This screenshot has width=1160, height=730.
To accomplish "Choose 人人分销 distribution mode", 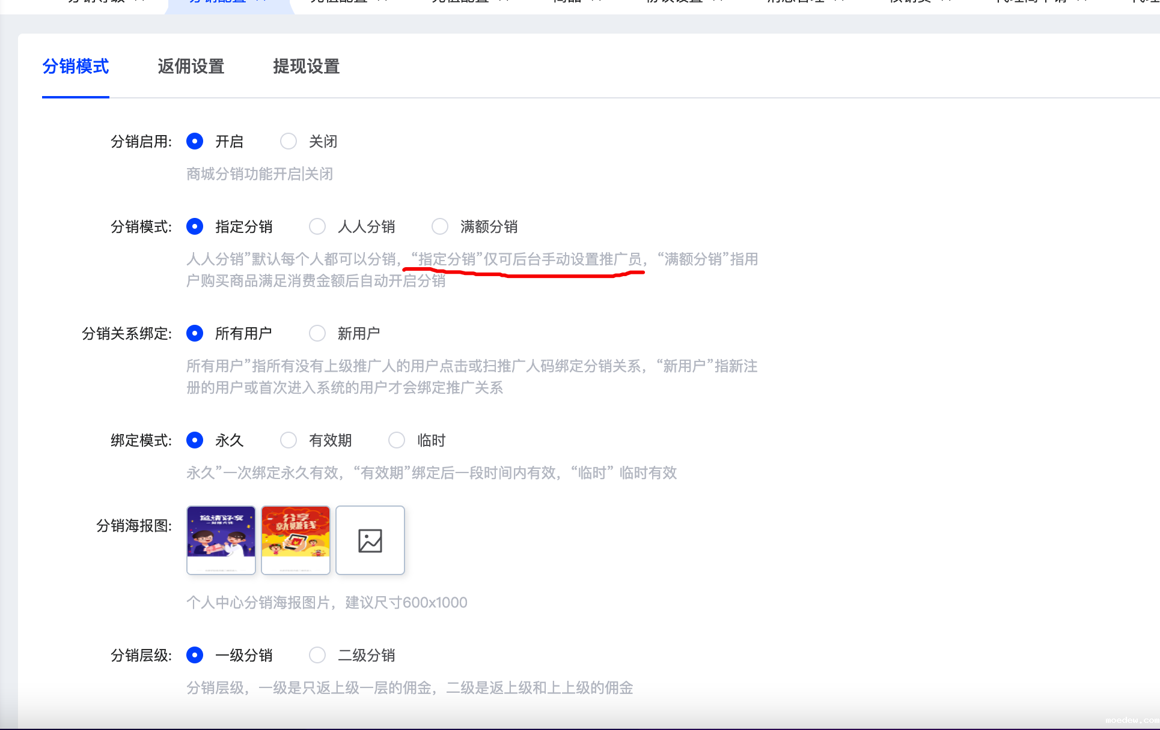I will [x=317, y=226].
